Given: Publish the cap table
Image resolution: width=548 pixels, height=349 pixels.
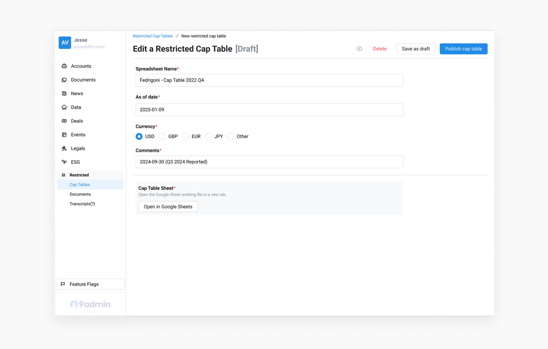Looking at the screenshot, I should (x=463, y=49).
